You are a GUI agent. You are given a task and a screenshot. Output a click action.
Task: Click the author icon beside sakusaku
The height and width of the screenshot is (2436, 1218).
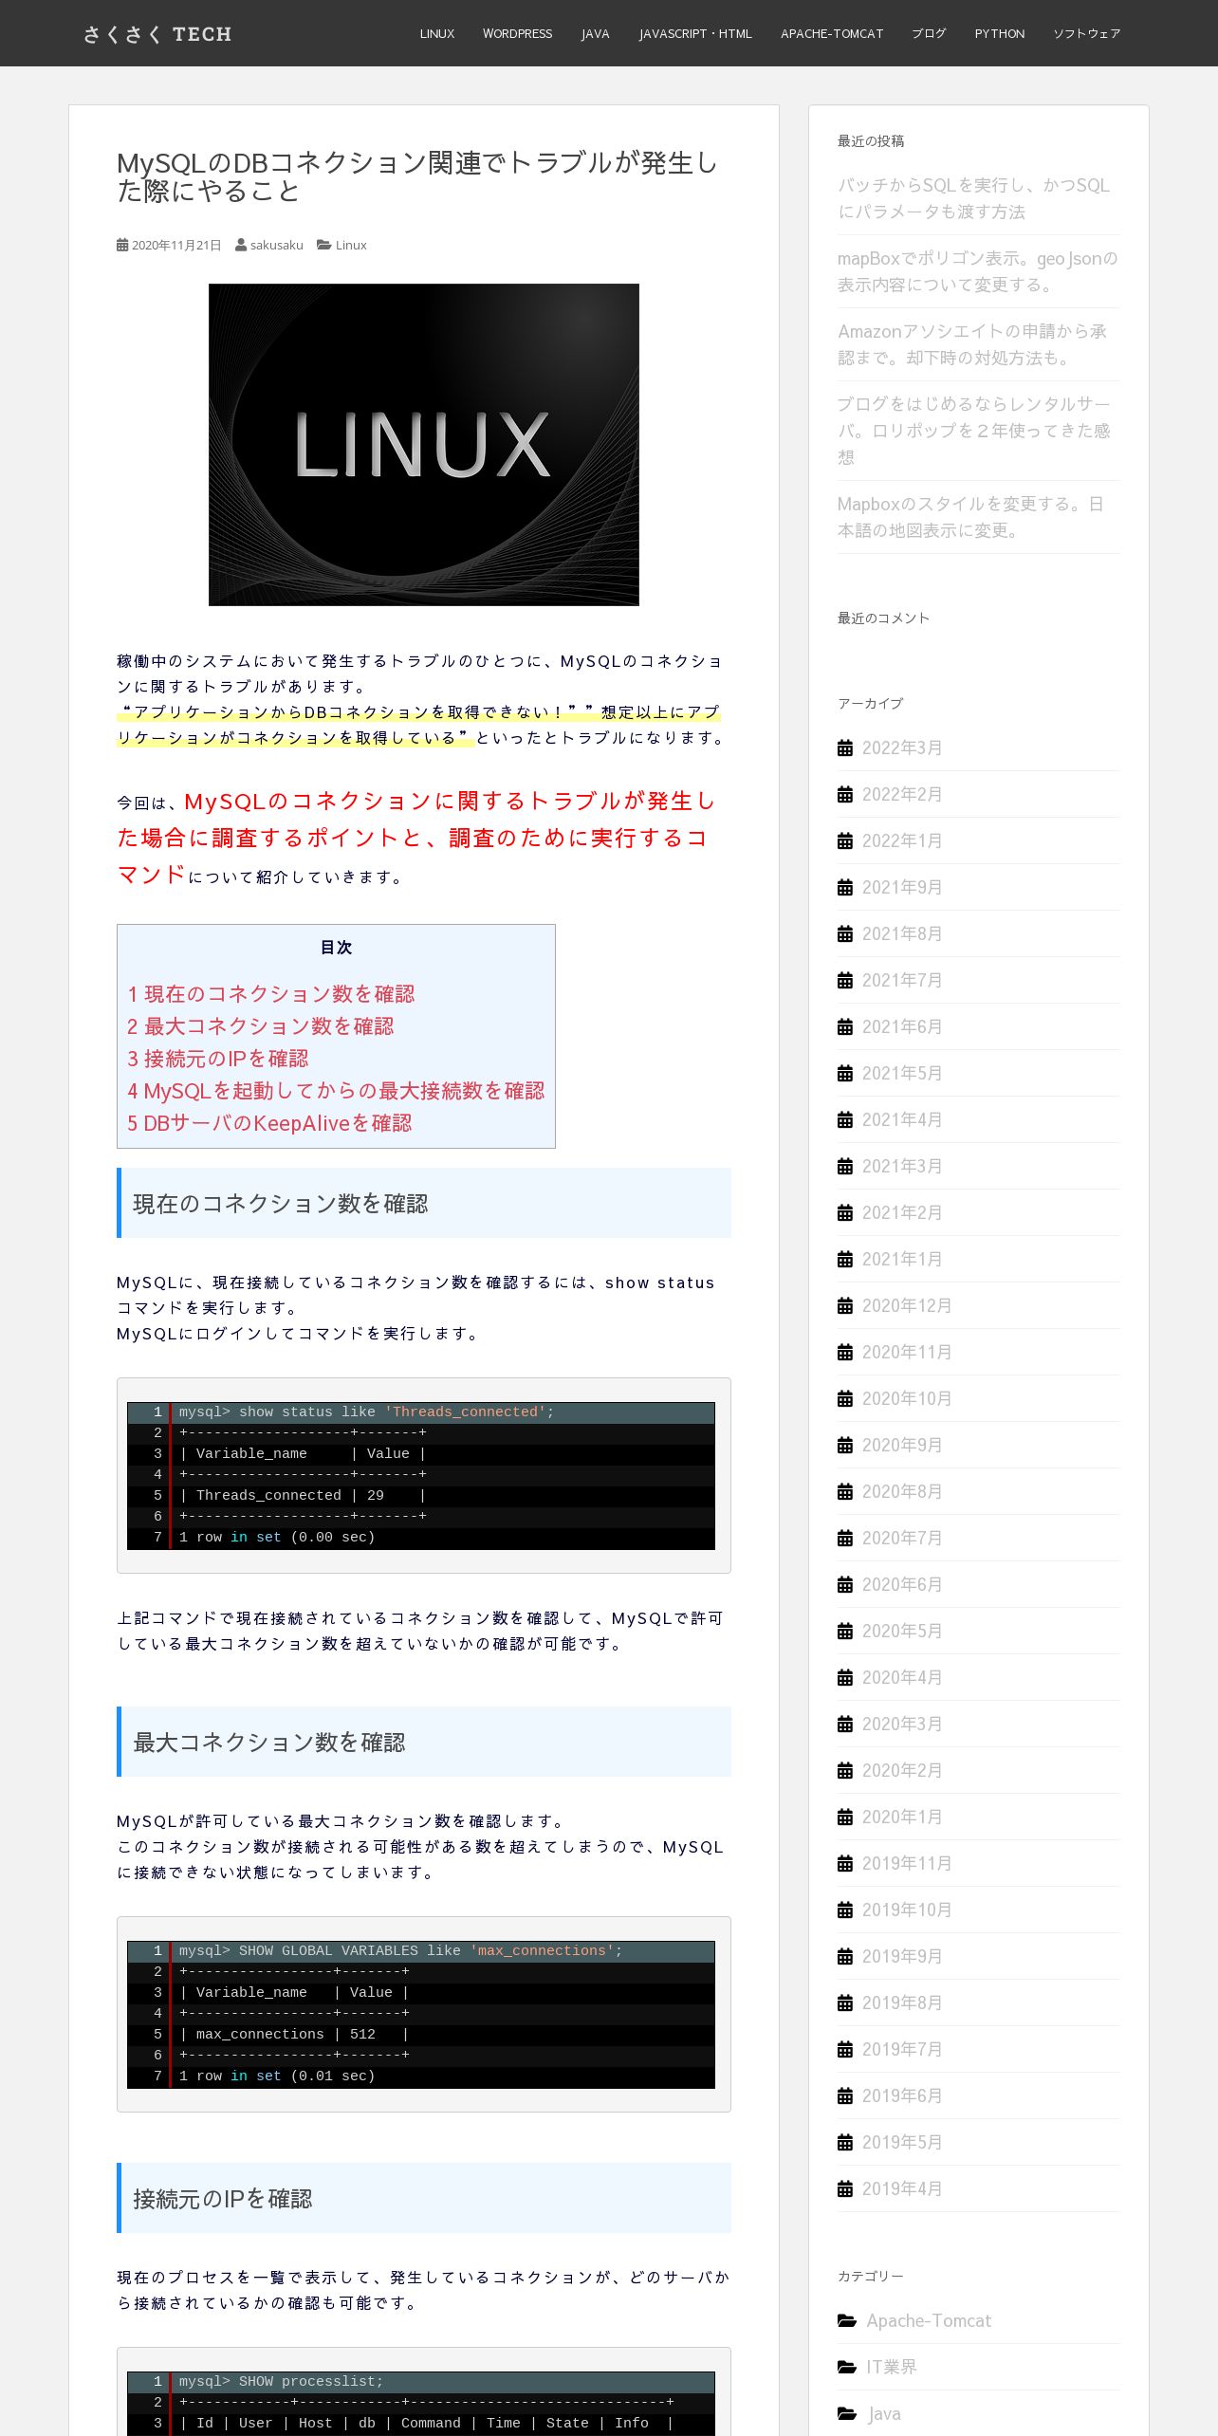tap(241, 245)
